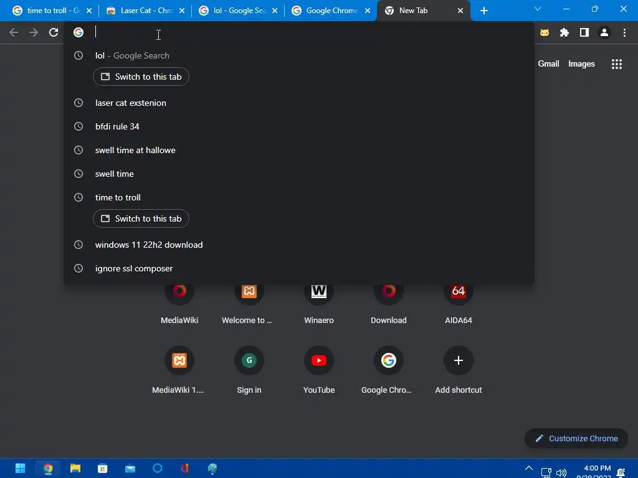Image resolution: width=638 pixels, height=478 pixels.
Task: Open the Office app in the taskbar
Action: [x=184, y=469]
